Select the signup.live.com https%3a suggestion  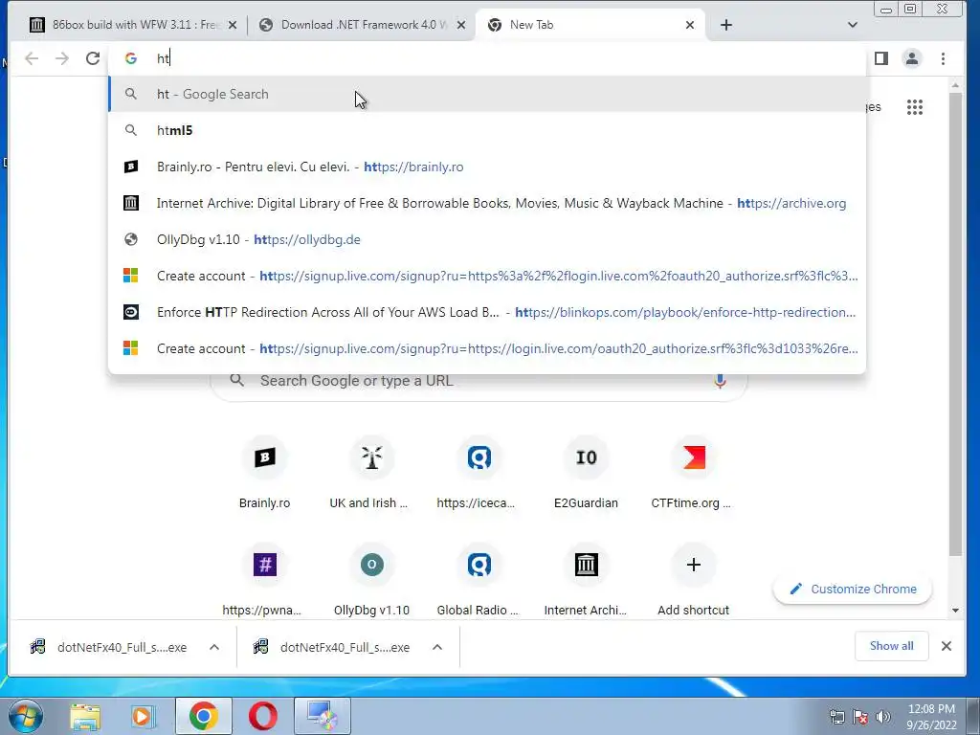(487, 276)
